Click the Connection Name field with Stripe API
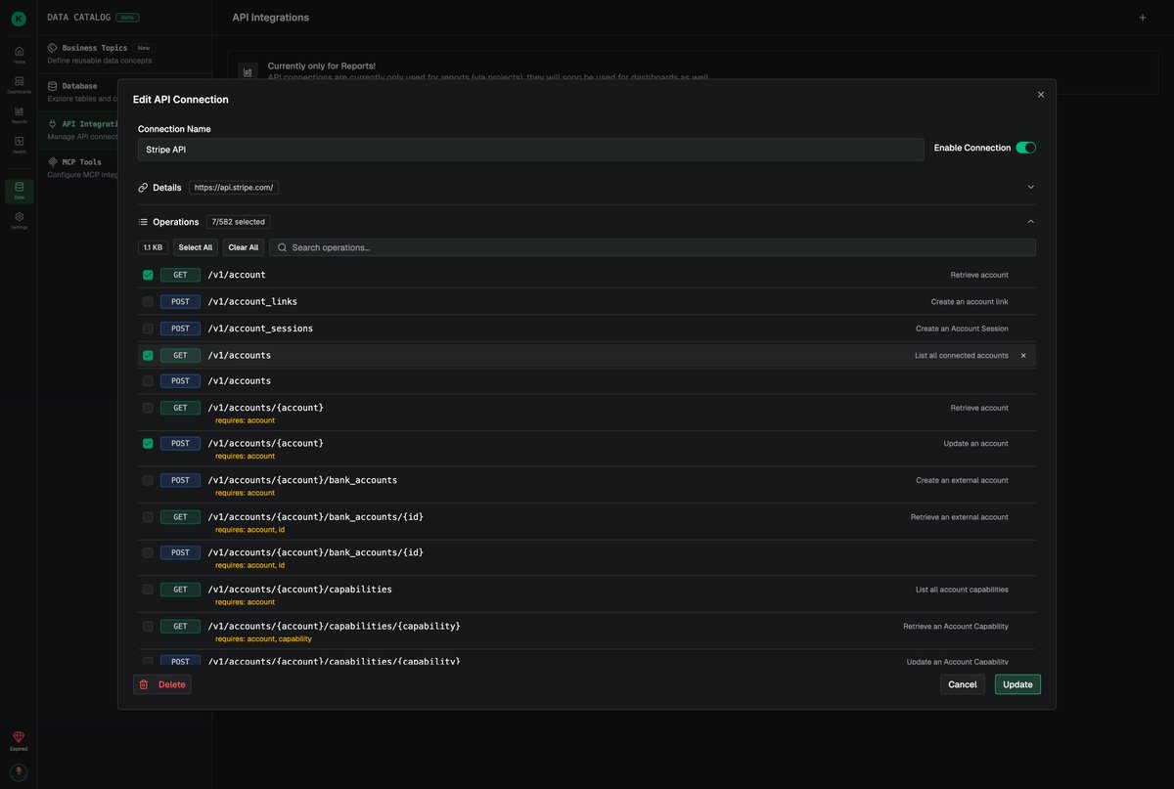 click(x=530, y=150)
